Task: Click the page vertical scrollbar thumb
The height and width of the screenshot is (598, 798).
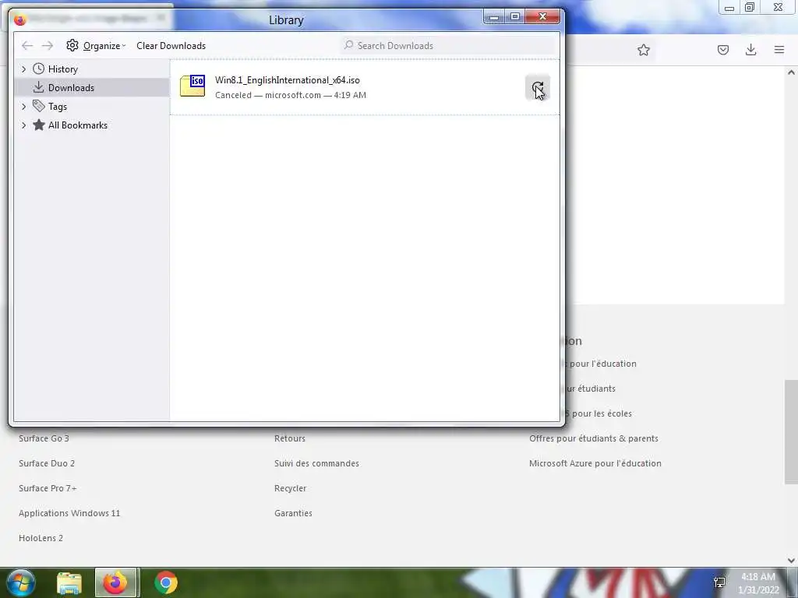Action: (x=791, y=431)
